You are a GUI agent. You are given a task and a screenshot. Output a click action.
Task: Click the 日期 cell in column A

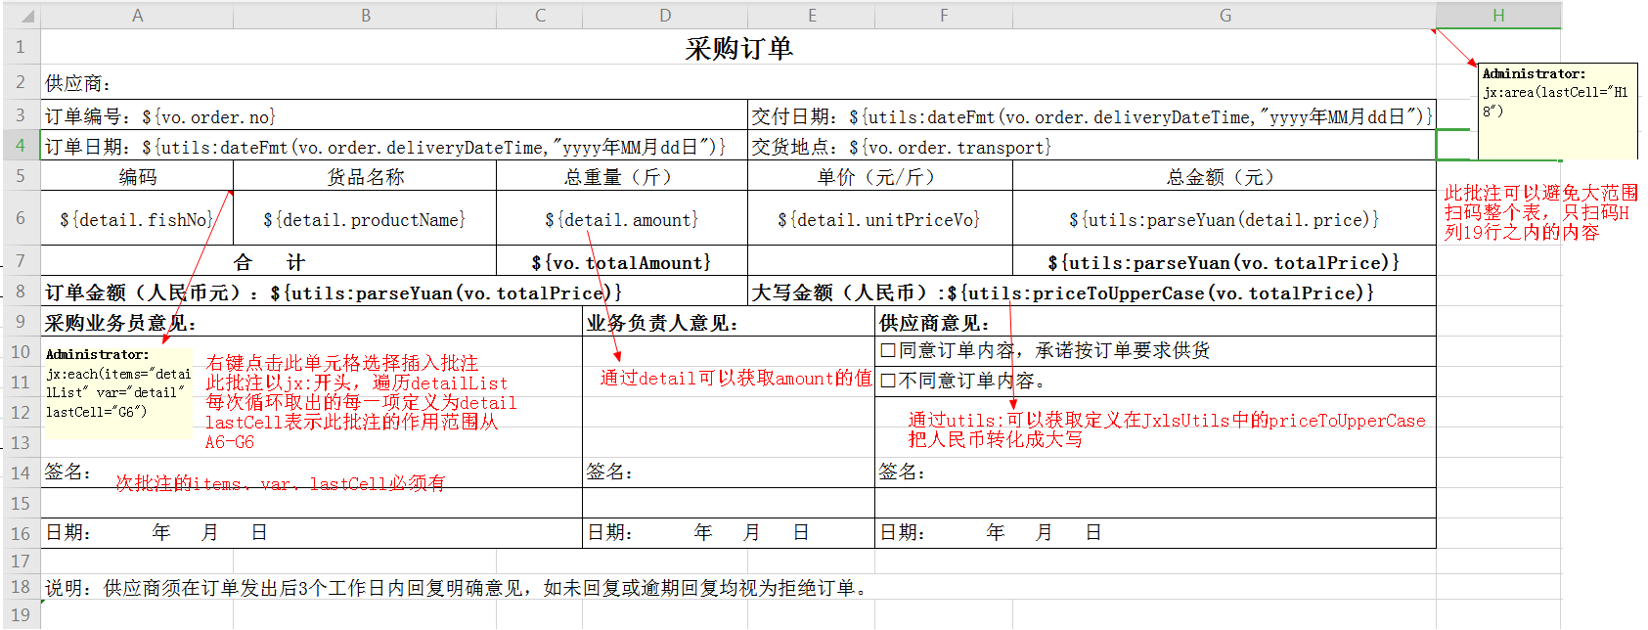[x=311, y=532]
